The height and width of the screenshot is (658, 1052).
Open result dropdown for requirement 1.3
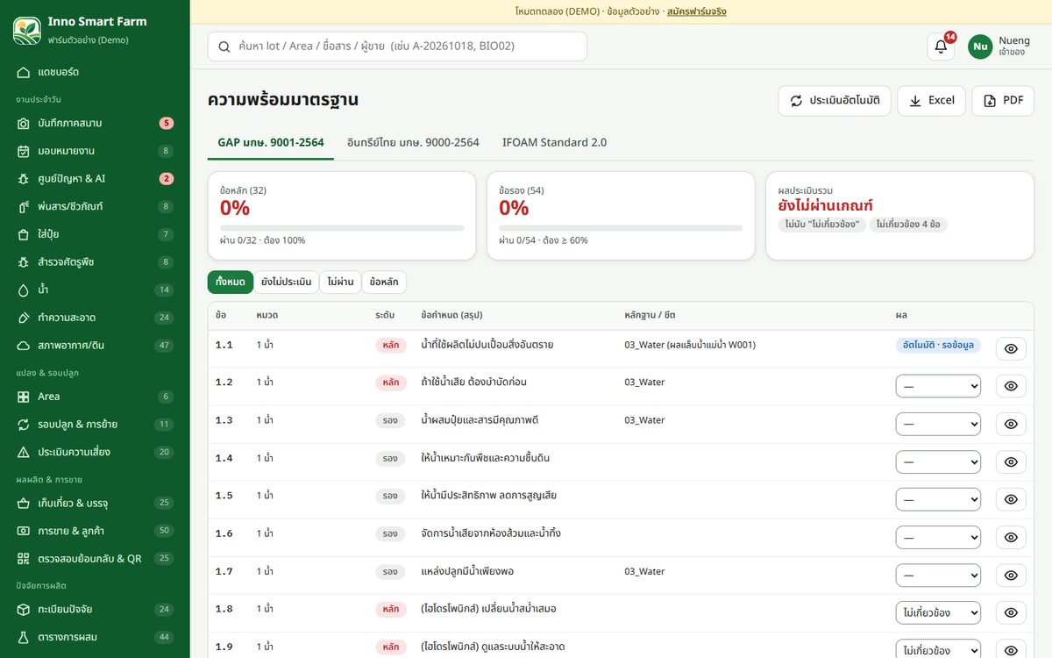pyautogui.click(x=938, y=425)
